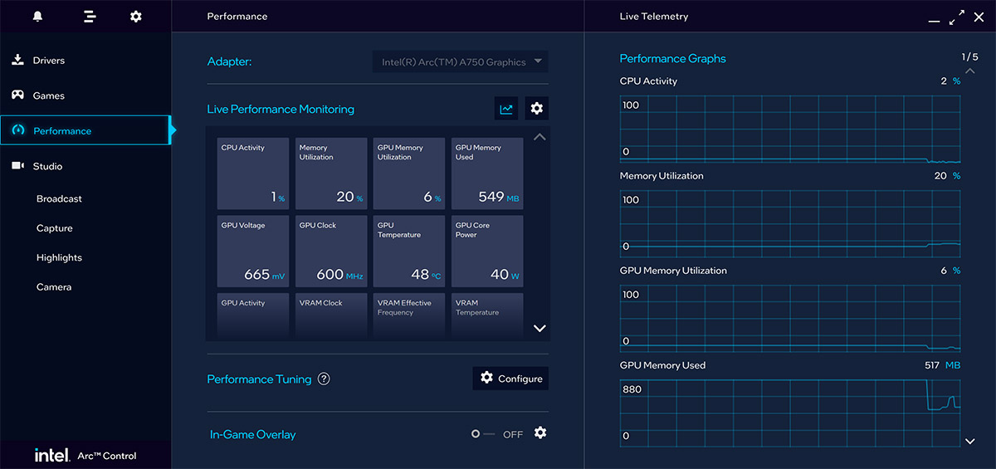The image size is (996, 469).
Task: Open the Drivers section
Action: [x=48, y=61]
